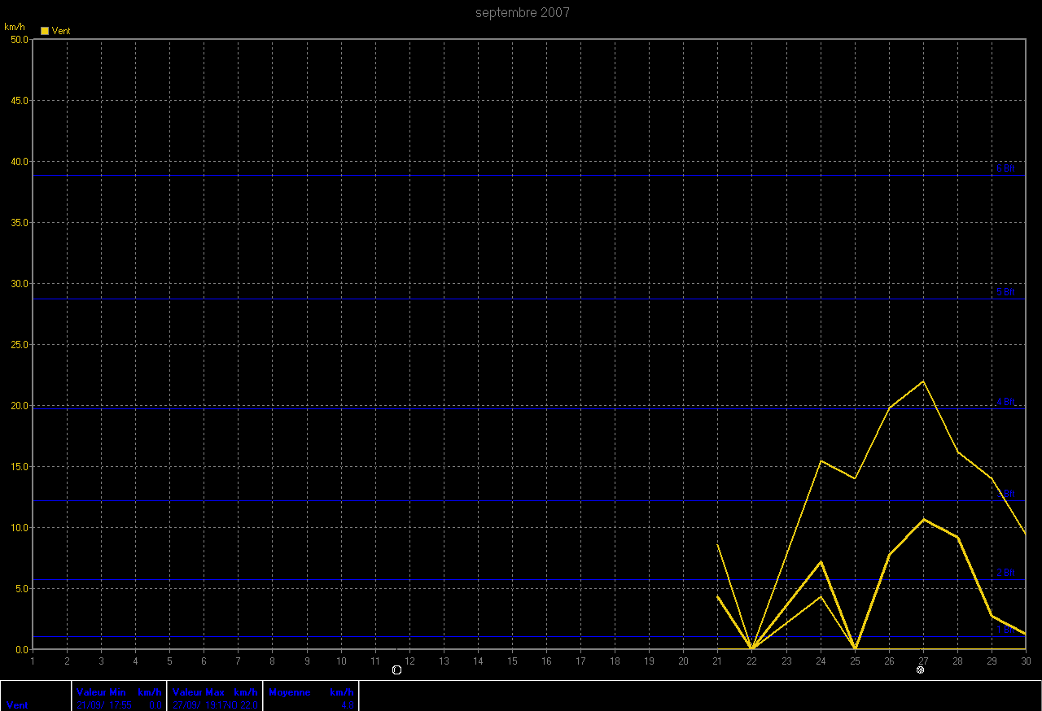Click day 24 on the x-axis
Viewport: 1042px width, 711px height.
(x=821, y=661)
